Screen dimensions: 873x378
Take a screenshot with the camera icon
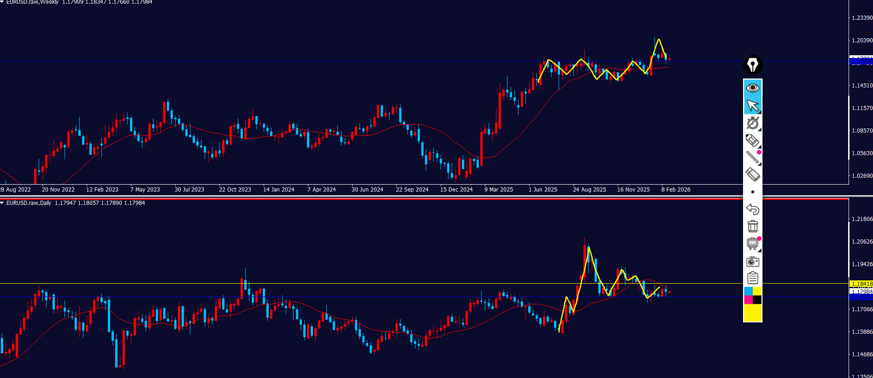pyautogui.click(x=752, y=262)
